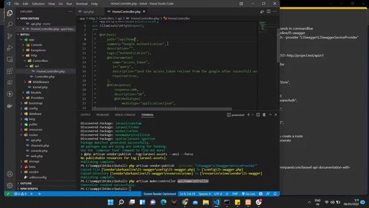Close the HomeController.php editor tab
Viewport: 369px width, 208px height.
(x=144, y=12)
